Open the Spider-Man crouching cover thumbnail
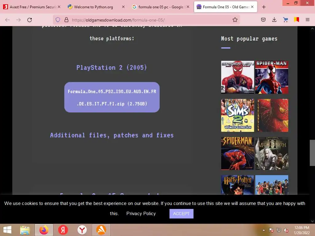This screenshot has height=236, width=315. pos(237,154)
